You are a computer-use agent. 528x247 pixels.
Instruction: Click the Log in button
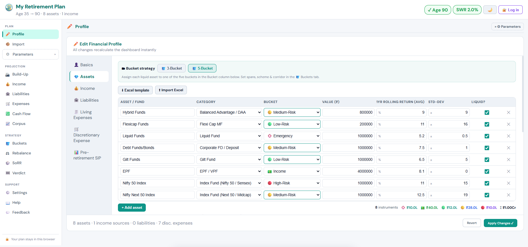coord(511,10)
